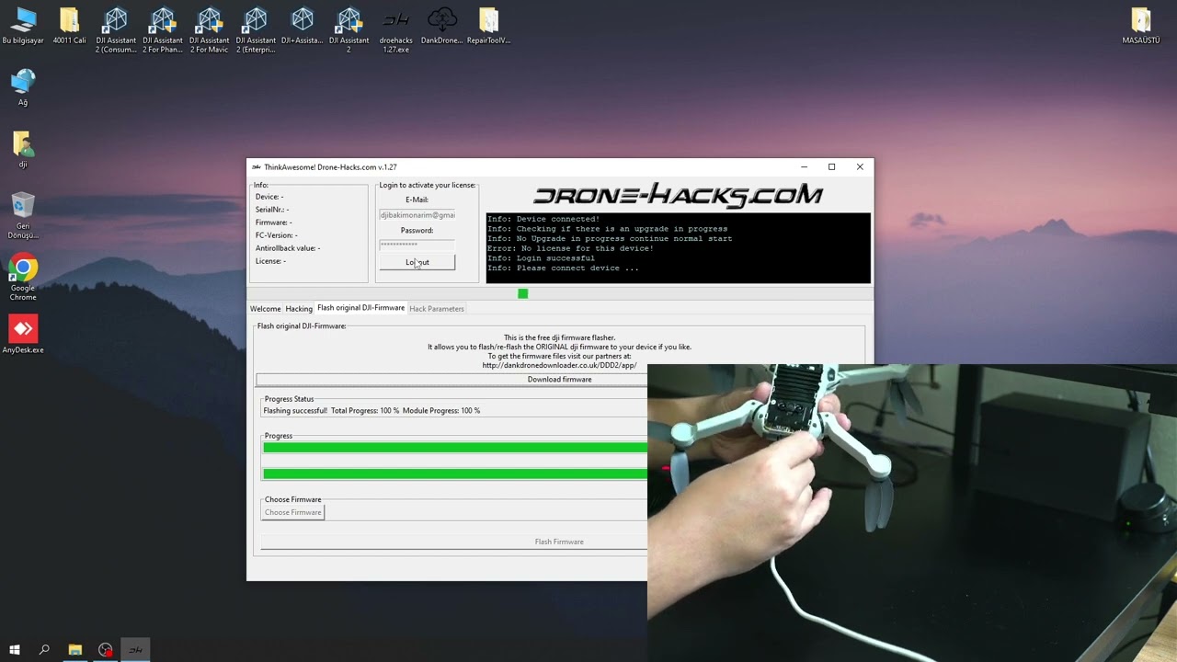Click the green connection status indicator
The height and width of the screenshot is (662, 1177).
[523, 293]
